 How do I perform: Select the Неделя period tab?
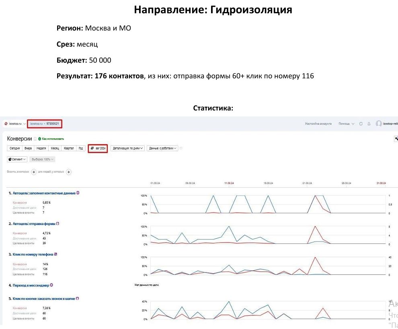[41, 148]
